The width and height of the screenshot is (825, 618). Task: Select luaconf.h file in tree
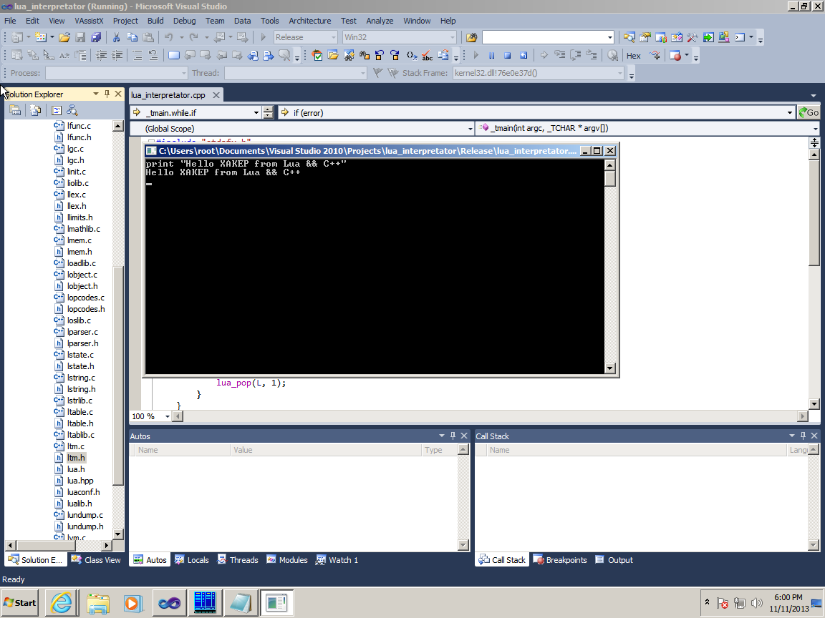pyautogui.click(x=83, y=492)
